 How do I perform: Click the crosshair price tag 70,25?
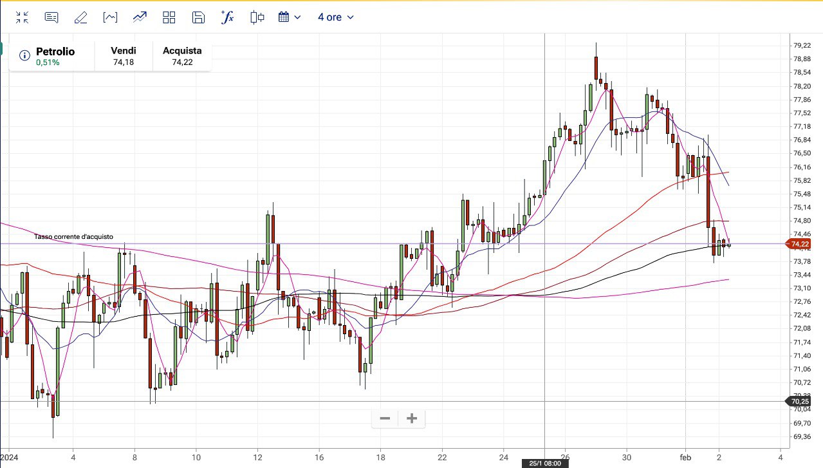pos(799,401)
